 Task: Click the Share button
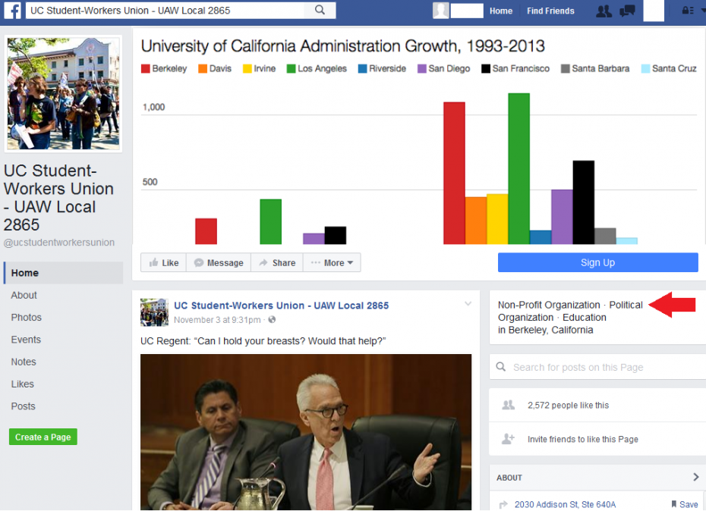[x=277, y=262]
